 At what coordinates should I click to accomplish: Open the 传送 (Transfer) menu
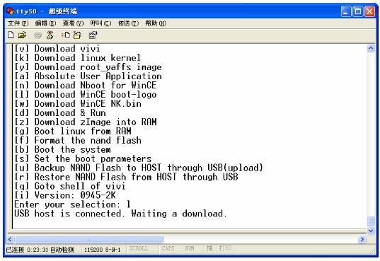pyautogui.click(x=128, y=23)
